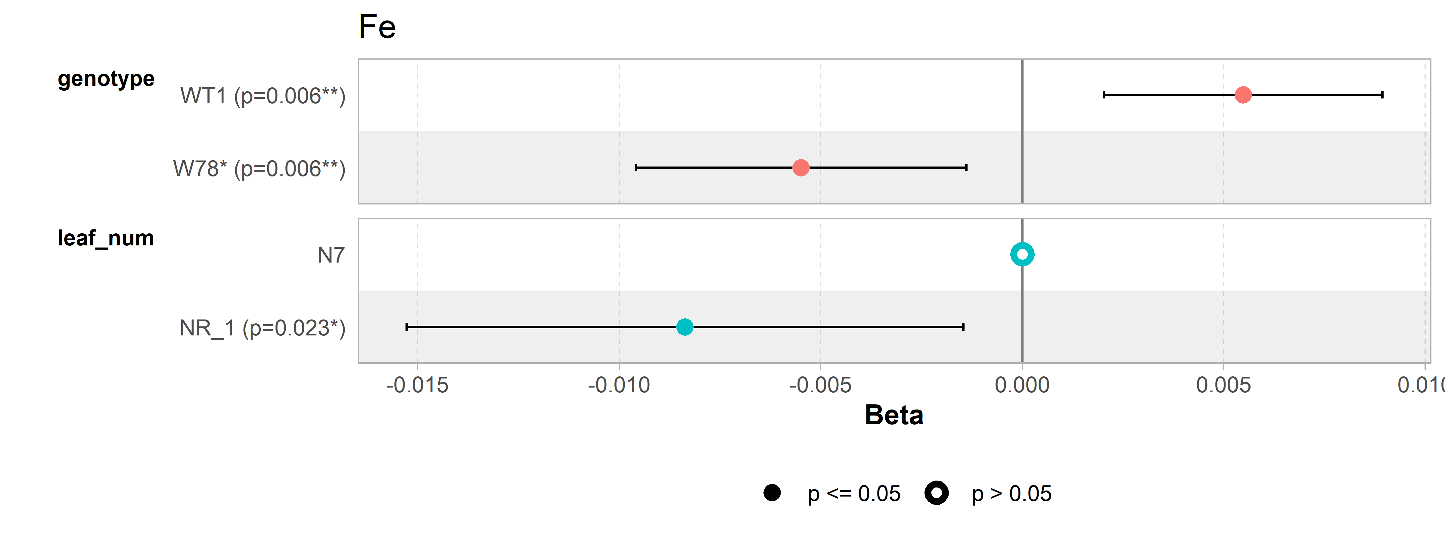Click the hollow black legend circle

click(x=936, y=493)
